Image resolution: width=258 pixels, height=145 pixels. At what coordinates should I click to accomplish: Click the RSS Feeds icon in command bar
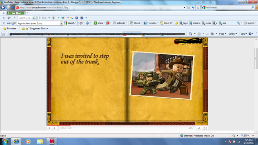(199, 34)
